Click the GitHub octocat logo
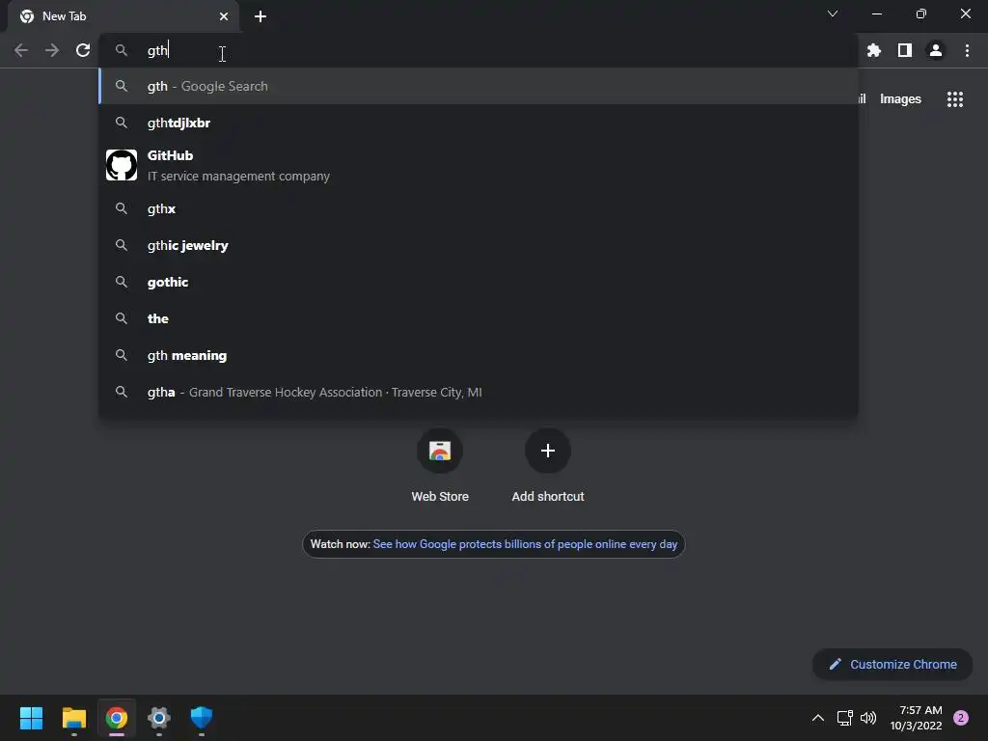This screenshot has width=988, height=741. point(122,165)
